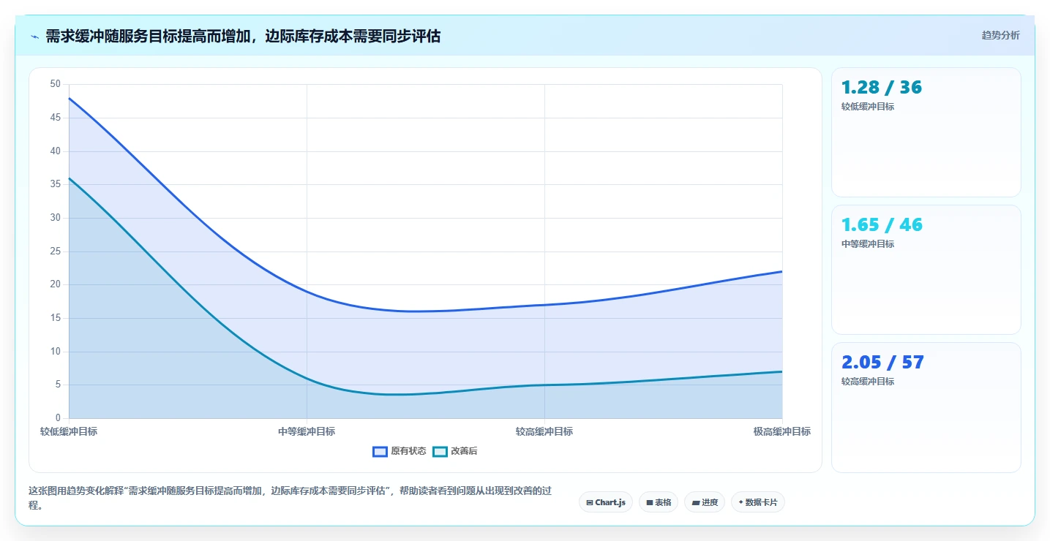Click the value 1.65 / 46
Viewport: 1050px width, 541px height.
pos(882,225)
